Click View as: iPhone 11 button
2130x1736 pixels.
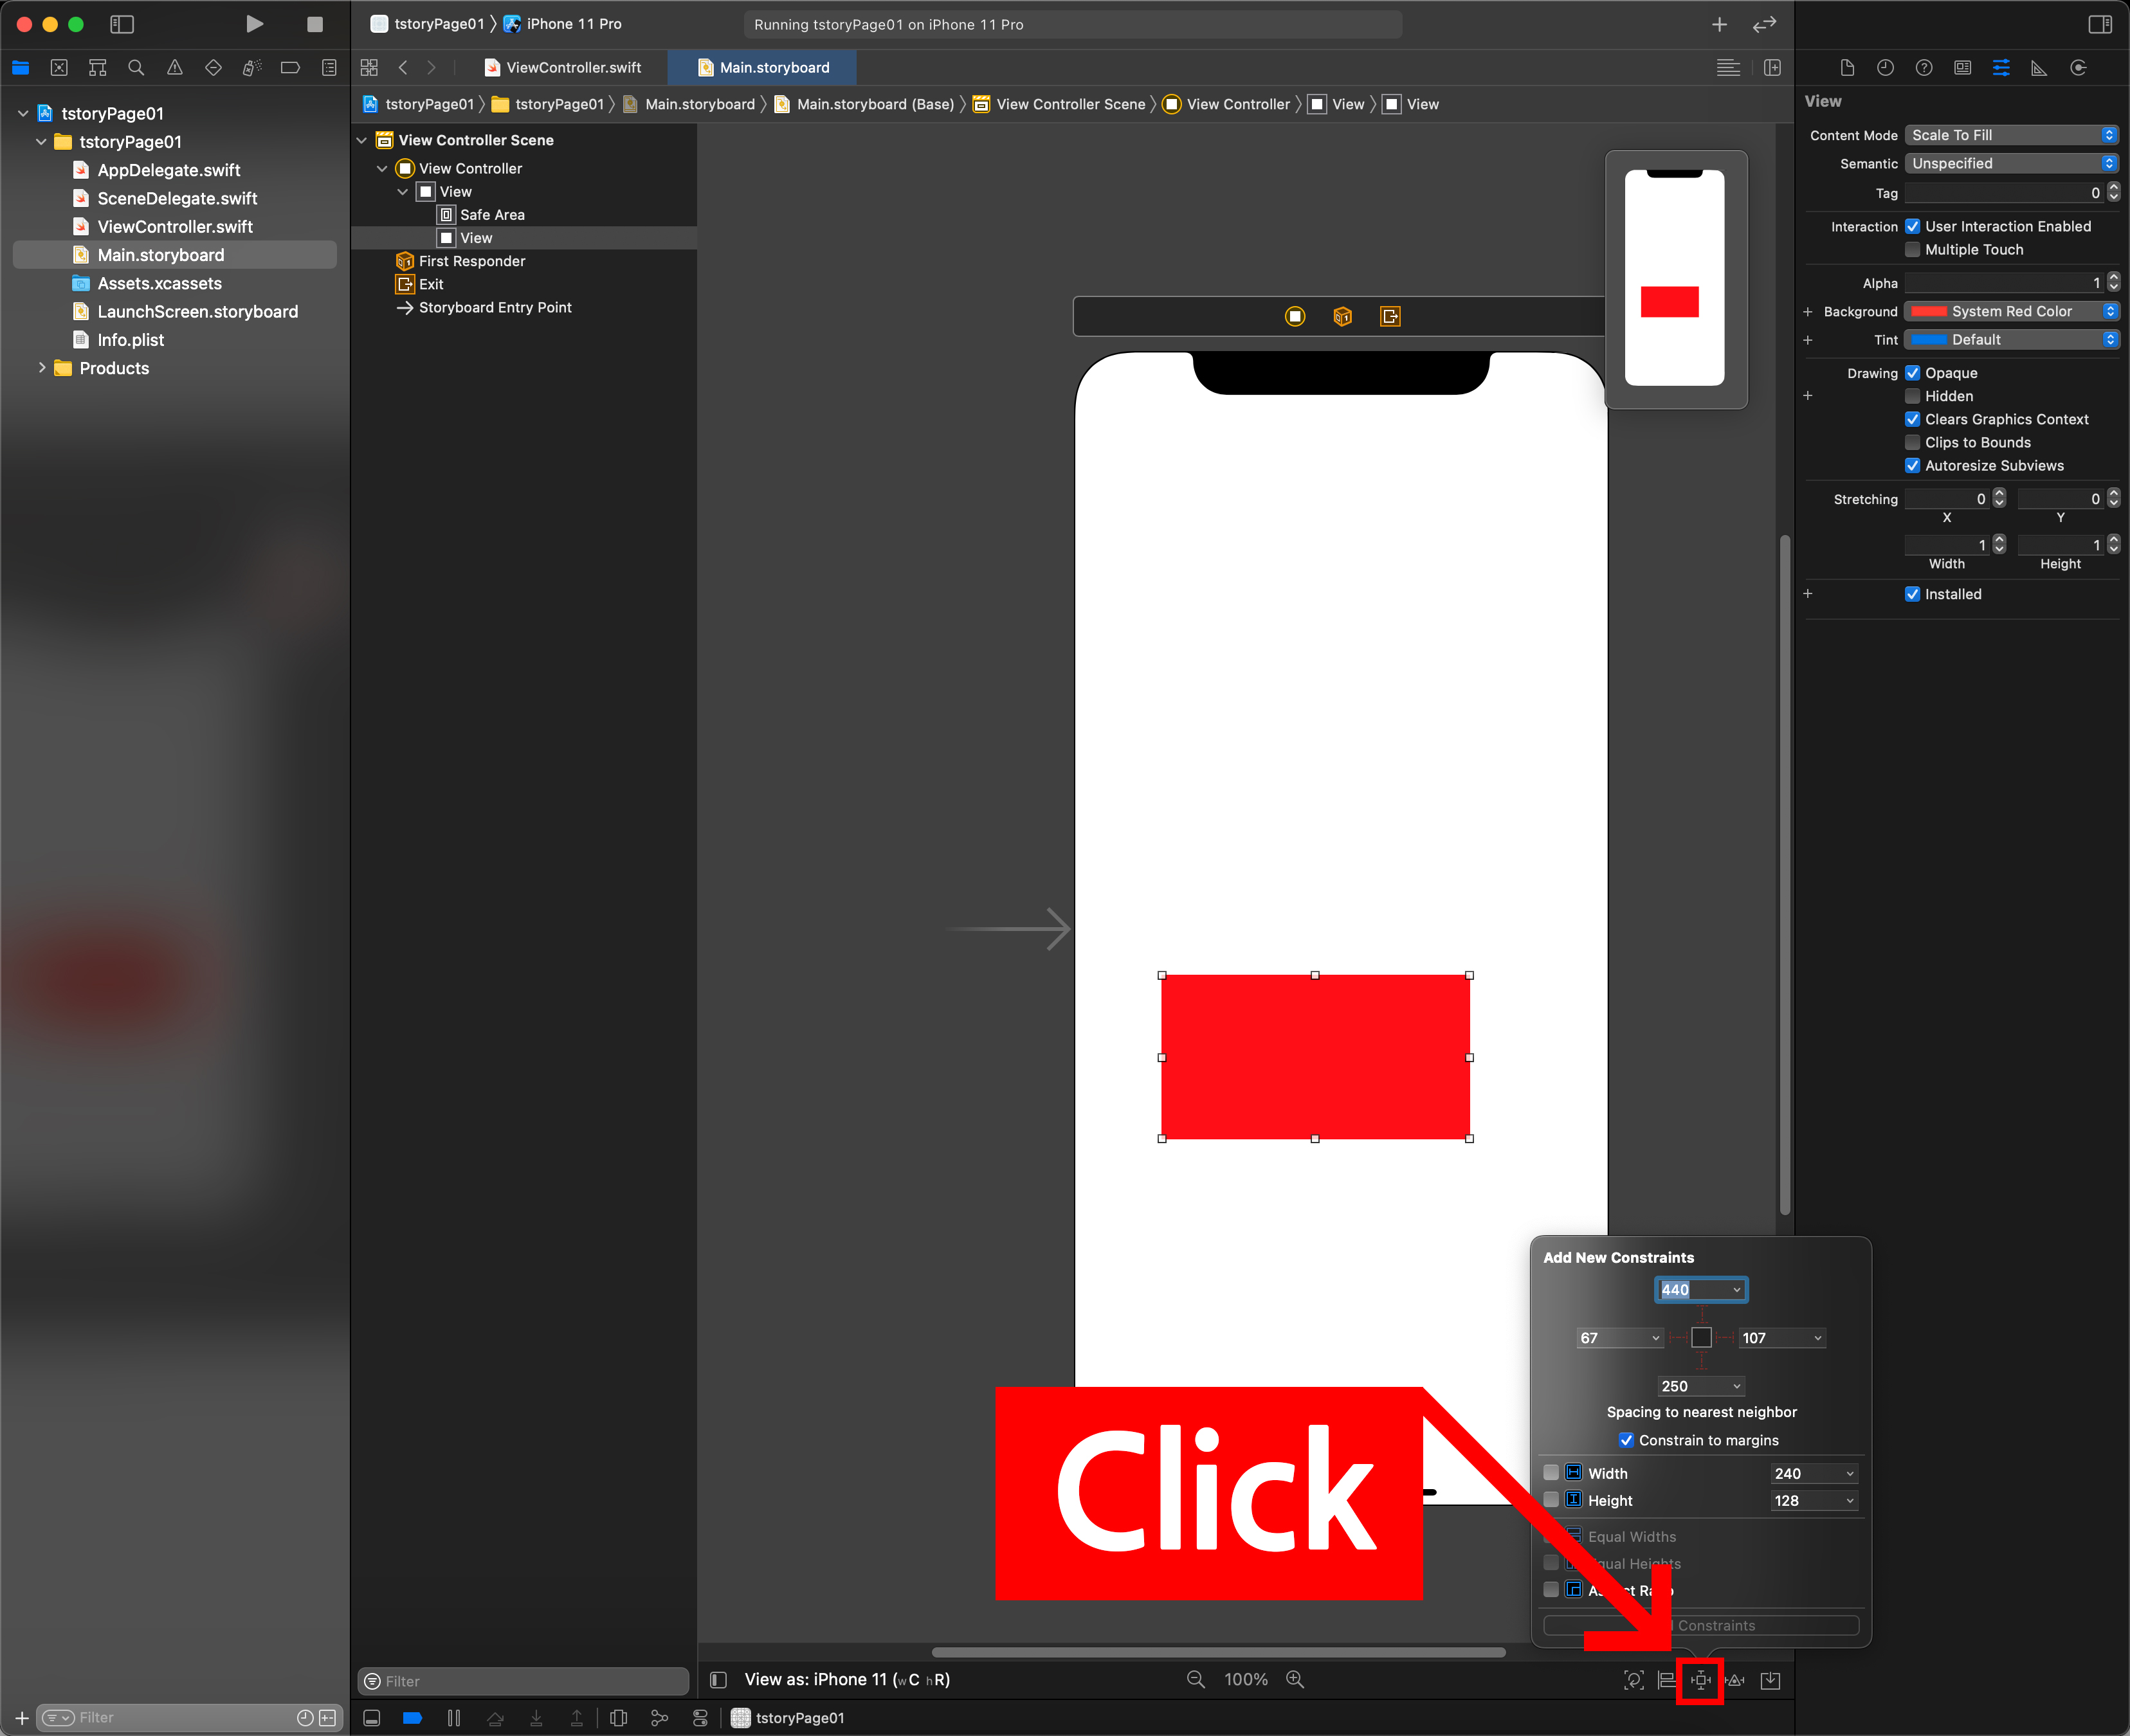846,1680
